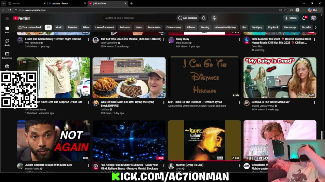Filter feed by Gaming chip
This screenshot has width=325, height=182.
[x=205, y=27]
